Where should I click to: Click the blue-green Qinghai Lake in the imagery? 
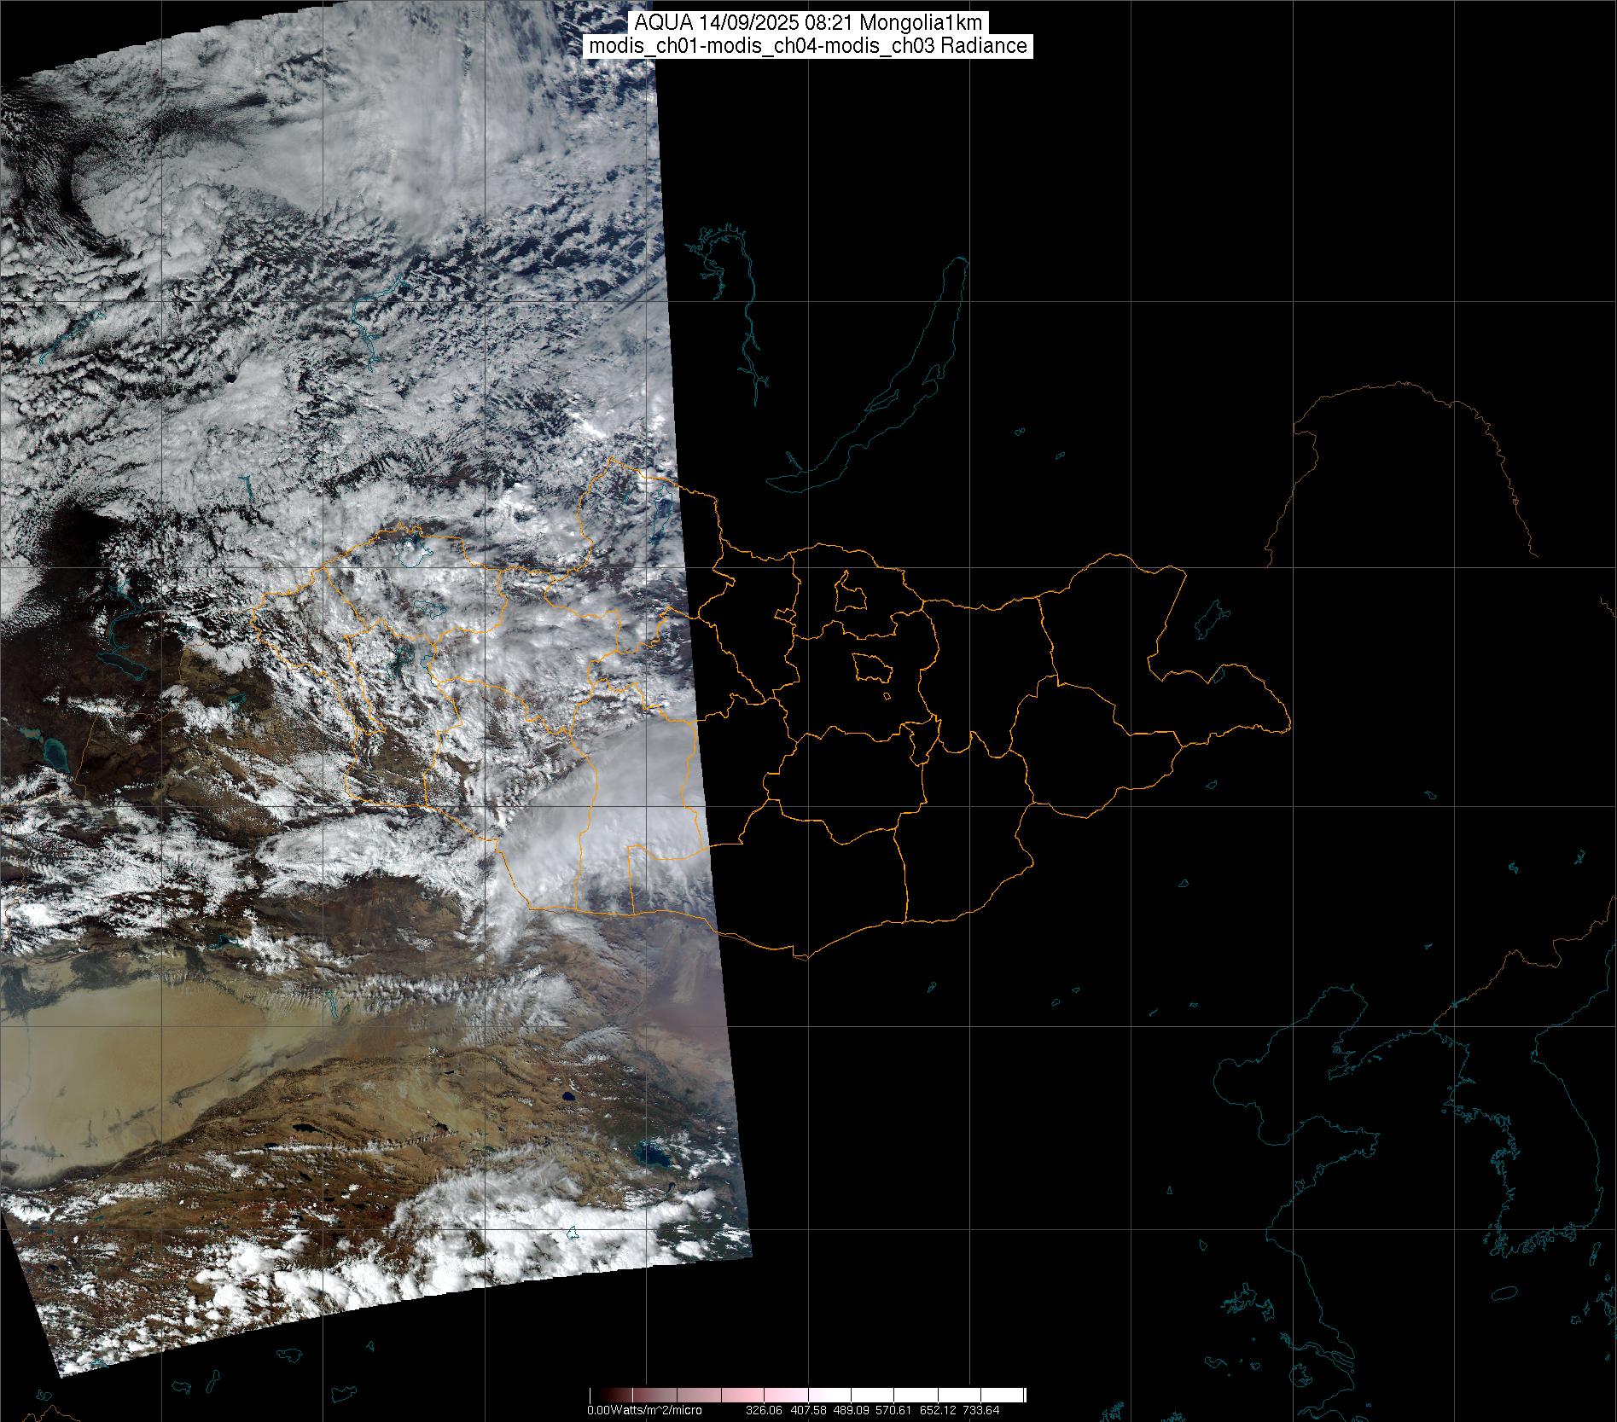coord(655,1156)
